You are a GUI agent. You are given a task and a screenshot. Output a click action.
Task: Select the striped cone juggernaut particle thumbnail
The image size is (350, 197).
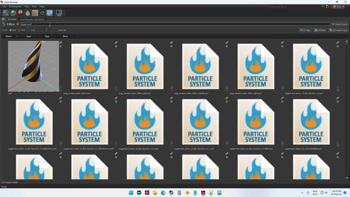(33, 66)
